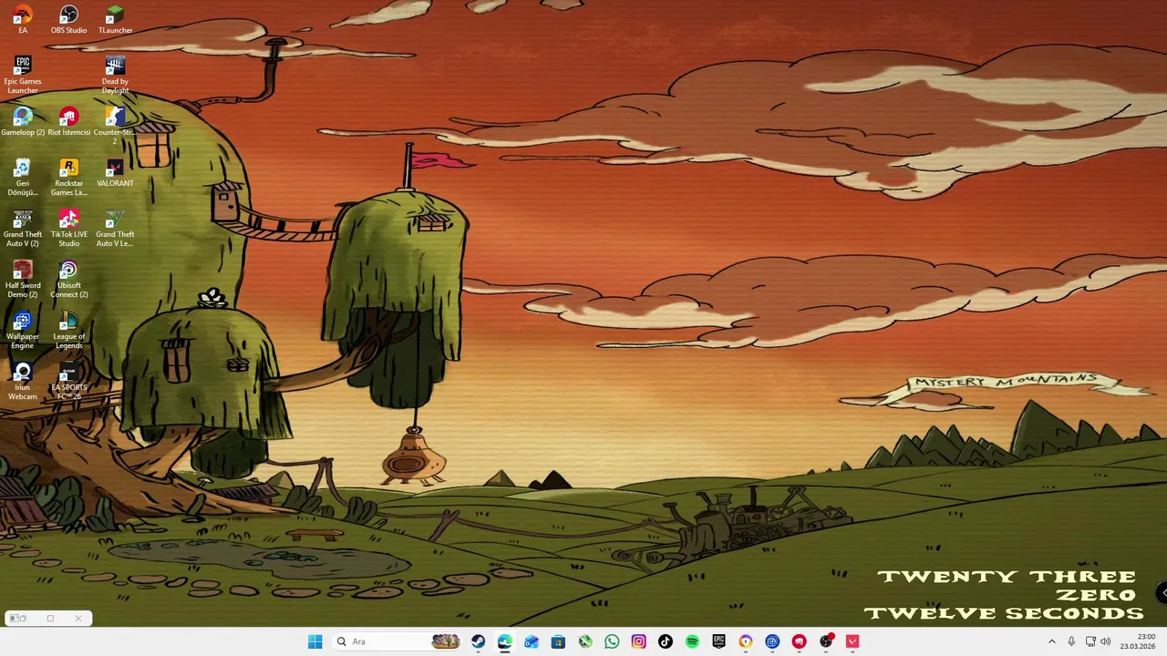The width and height of the screenshot is (1167, 656).
Task: Select the Riot İstemcisi desktop icon
Action: [x=68, y=121]
